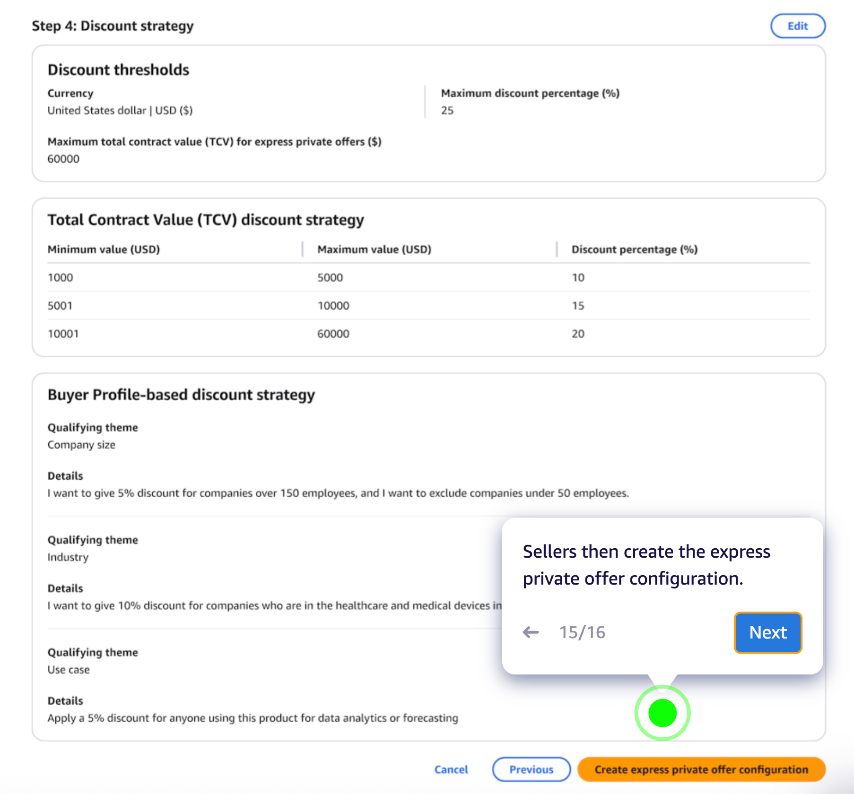The image size is (854, 794).
Task: Select the Step 4: Discount strategy heading
Action: (113, 26)
